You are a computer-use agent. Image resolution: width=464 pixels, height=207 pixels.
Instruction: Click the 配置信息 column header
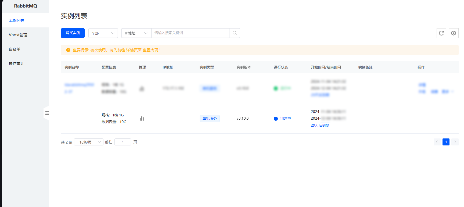109,67
